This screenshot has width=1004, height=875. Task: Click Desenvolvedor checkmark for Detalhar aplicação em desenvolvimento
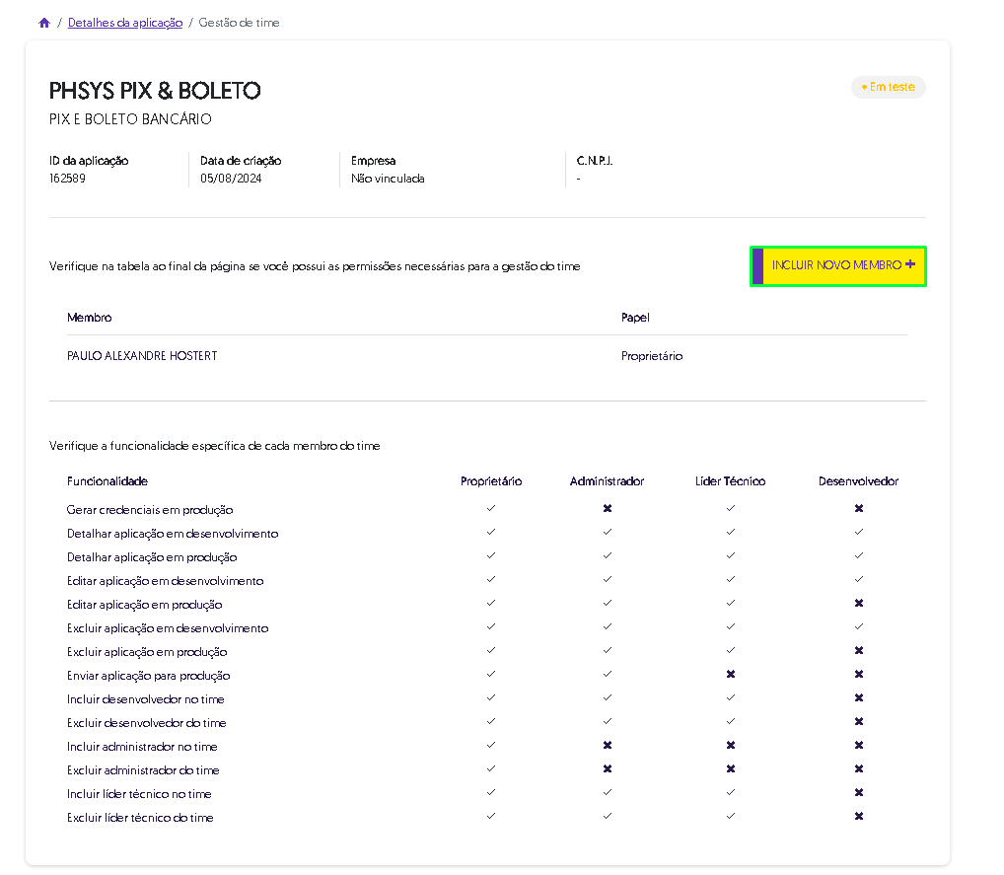pyautogui.click(x=859, y=533)
